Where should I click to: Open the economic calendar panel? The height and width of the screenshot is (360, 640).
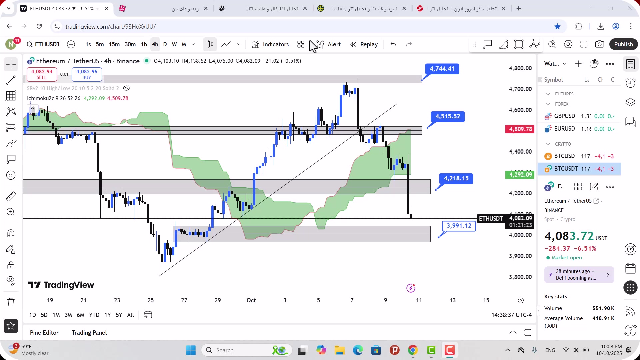coord(630,268)
